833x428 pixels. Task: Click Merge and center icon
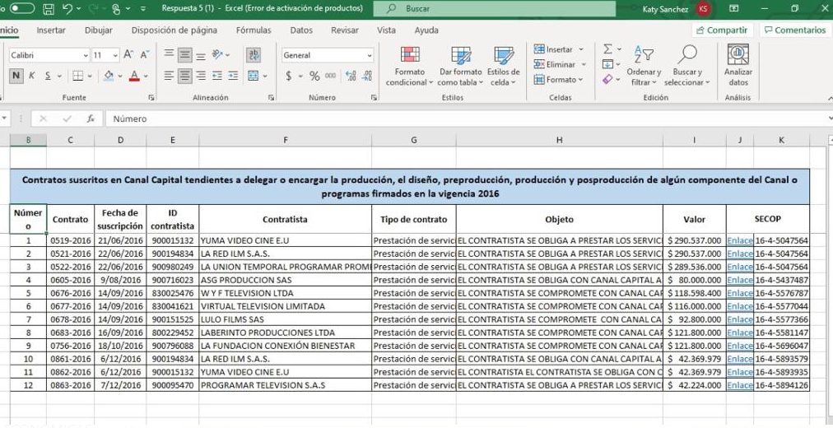[x=254, y=76]
